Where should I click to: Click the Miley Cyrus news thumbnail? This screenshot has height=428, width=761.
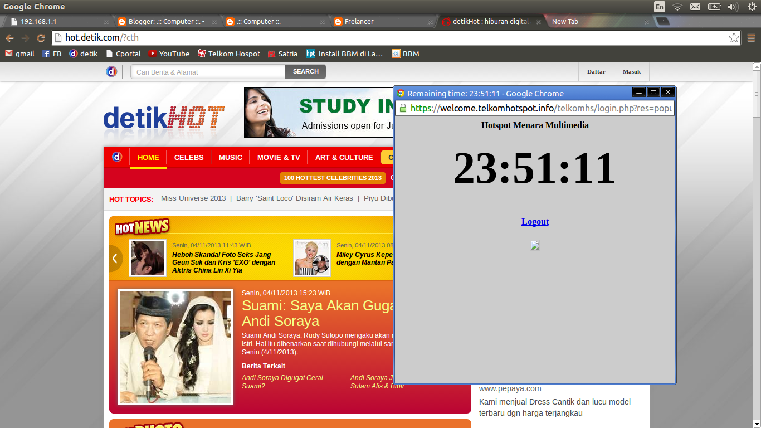click(312, 257)
